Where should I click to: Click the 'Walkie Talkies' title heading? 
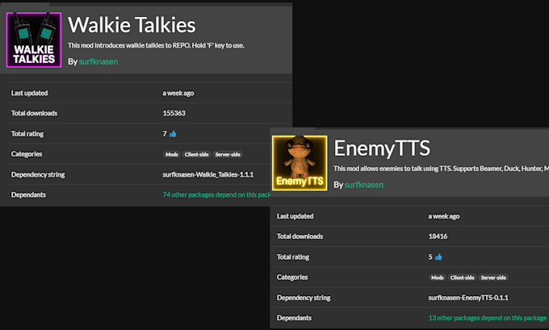click(x=132, y=25)
